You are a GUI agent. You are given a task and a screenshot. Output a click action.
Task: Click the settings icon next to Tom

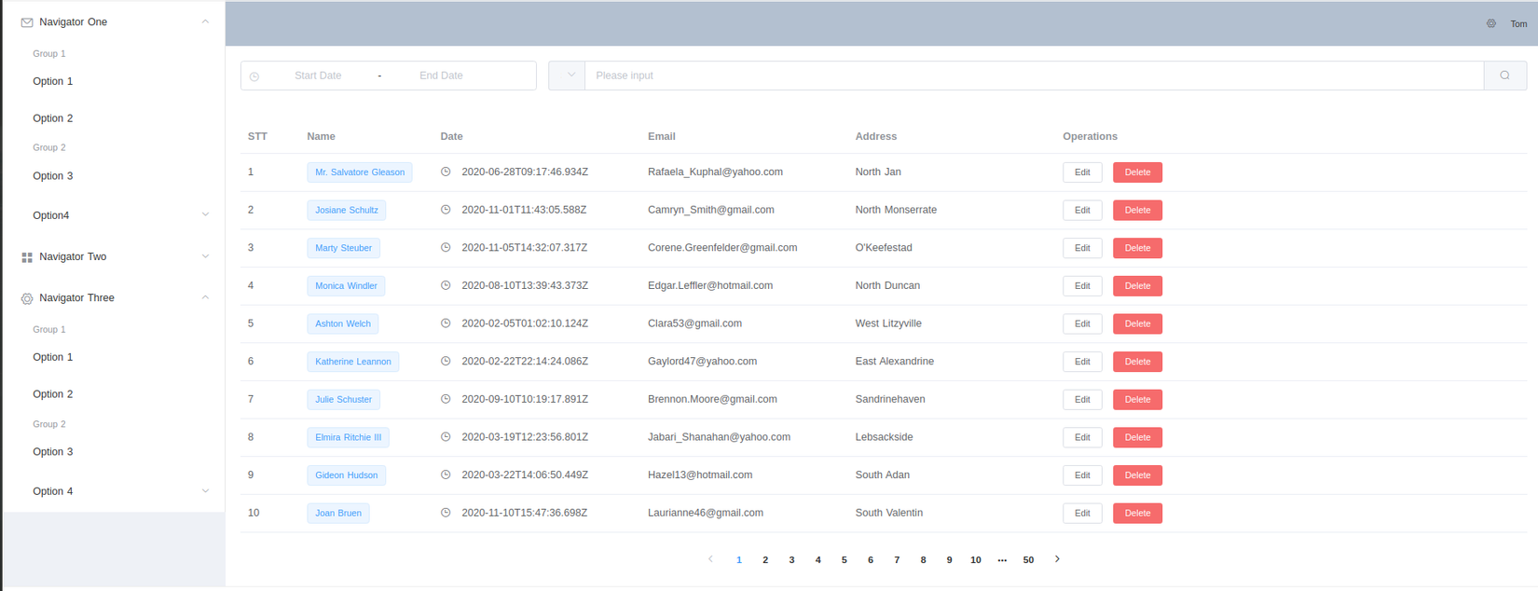click(x=1491, y=23)
